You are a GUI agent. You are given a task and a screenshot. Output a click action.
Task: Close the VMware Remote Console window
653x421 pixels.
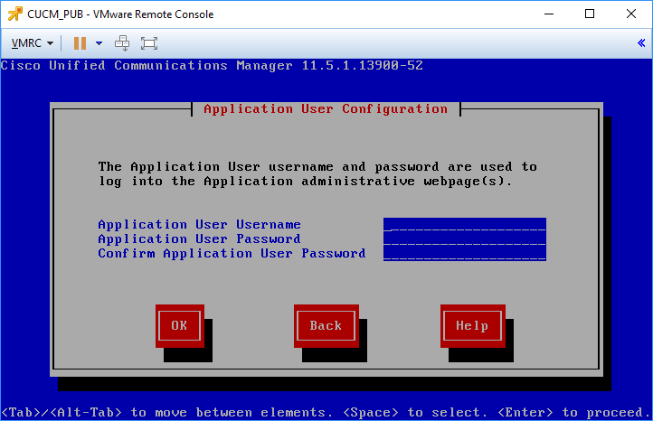point(631,14)
